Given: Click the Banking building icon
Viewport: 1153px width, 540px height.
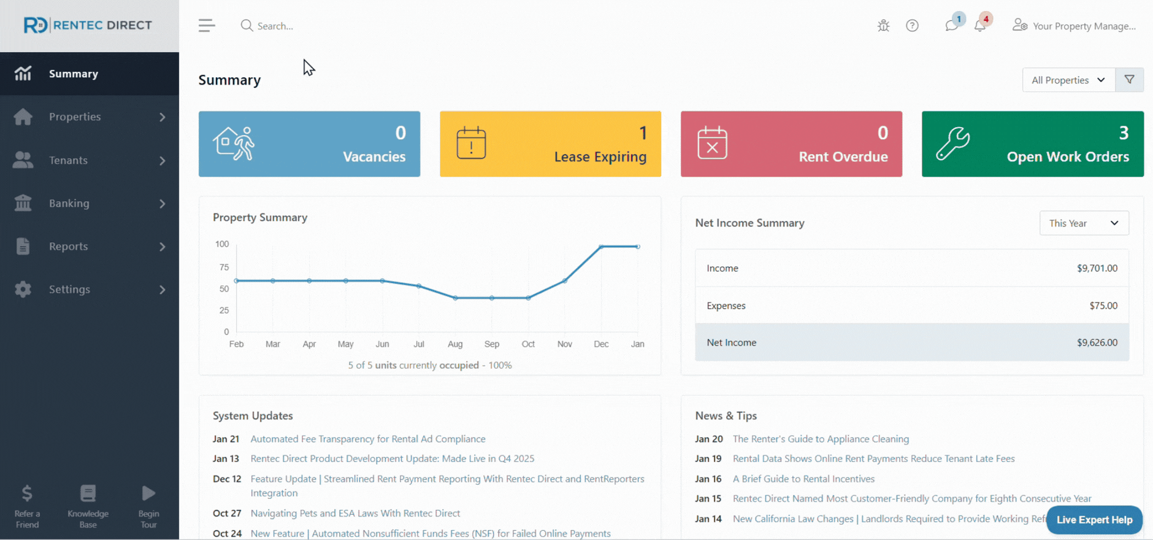Looking at the screenshot, I should coord(23,203).
